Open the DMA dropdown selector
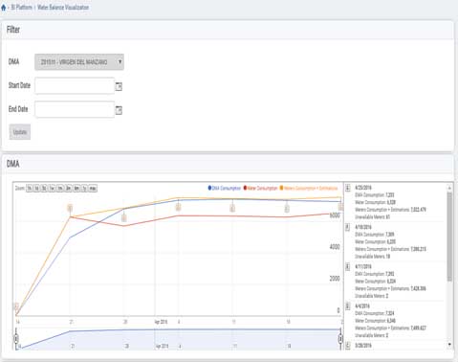This screenshot has height=362, width=458. [x=79, y=62]
